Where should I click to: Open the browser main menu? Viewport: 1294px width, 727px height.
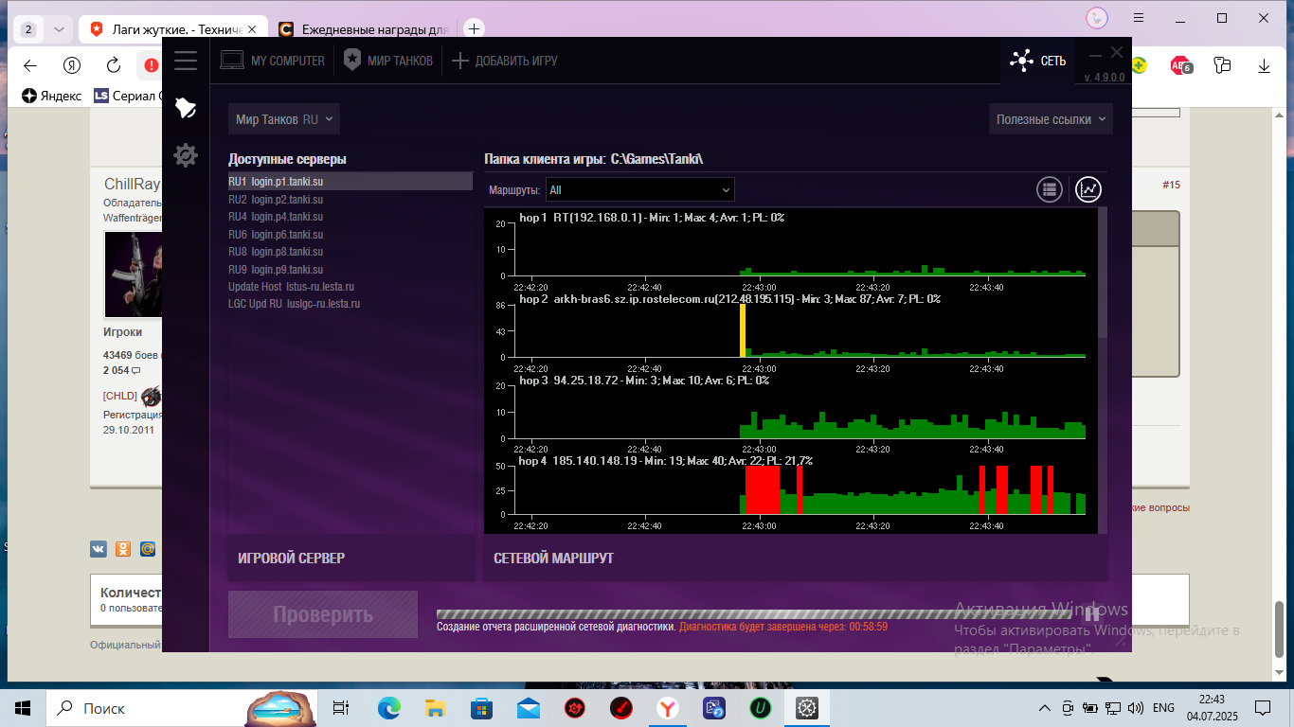(1140, 18)
